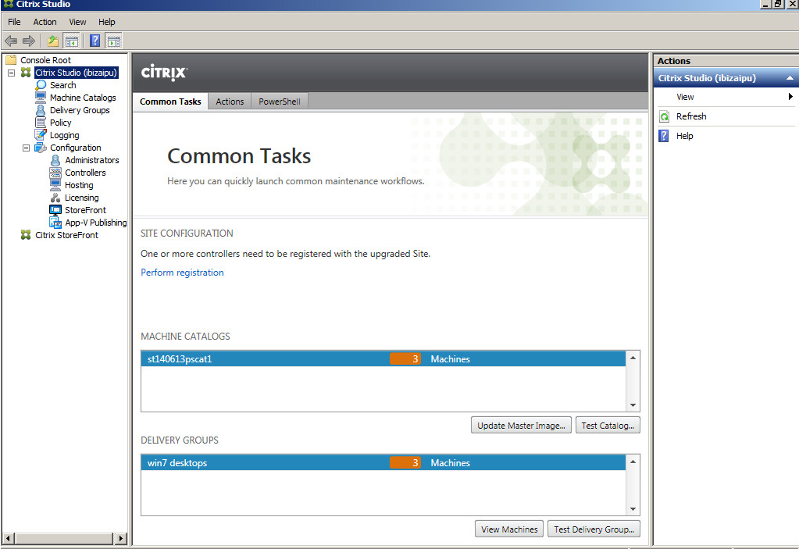The height and width of the screenshot is (549, 799).
Task: Open the Controllers node in tree
Action: click(x=84, y=173)
